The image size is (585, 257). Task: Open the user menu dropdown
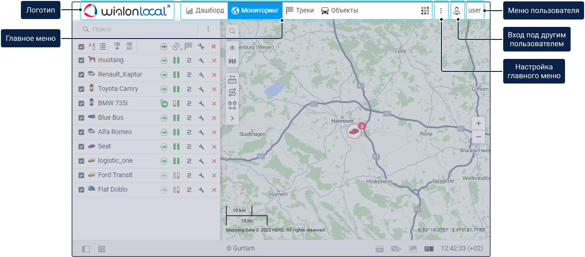(x=475, y=11)
